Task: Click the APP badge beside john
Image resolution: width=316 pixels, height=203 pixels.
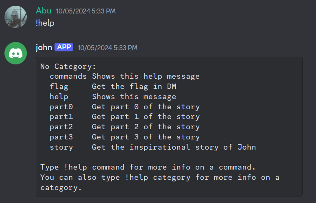Action: 64,47
